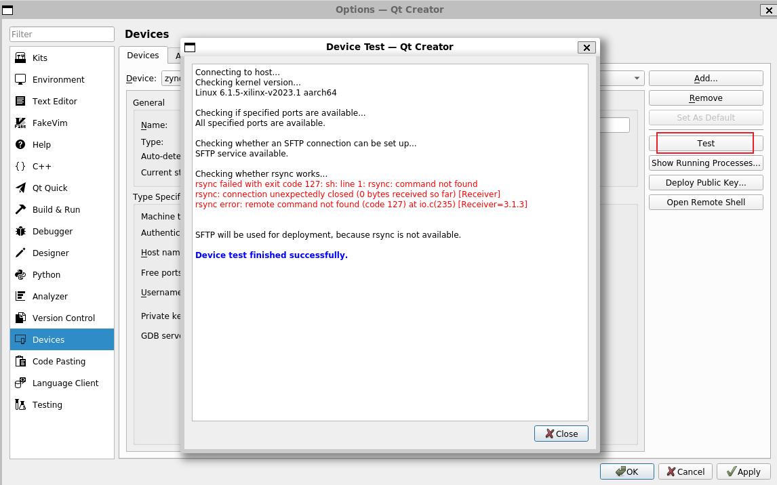777x485 pixels.
Task: Go to Build & Run settings
Action: [x=62, y=210]
